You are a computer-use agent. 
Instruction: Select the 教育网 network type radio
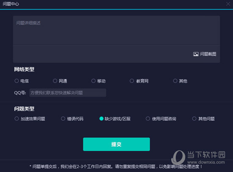[132, 81]
